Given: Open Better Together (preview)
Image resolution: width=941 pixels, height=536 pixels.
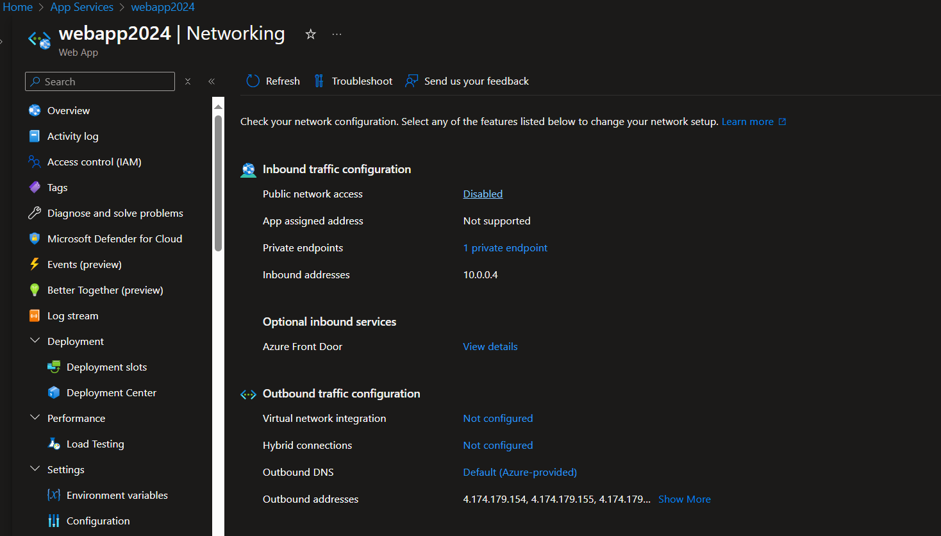Looking at the screenshot, I should click(105, 290).
